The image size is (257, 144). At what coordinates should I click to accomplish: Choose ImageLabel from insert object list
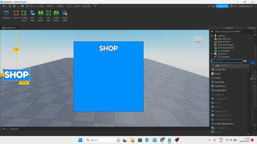coord(220,90)
